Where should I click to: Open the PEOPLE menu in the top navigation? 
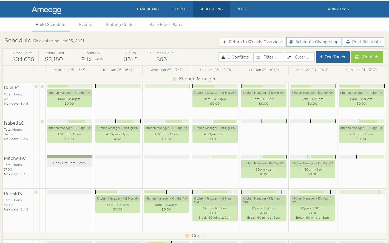pyautogui.click(x=179, y=9)
